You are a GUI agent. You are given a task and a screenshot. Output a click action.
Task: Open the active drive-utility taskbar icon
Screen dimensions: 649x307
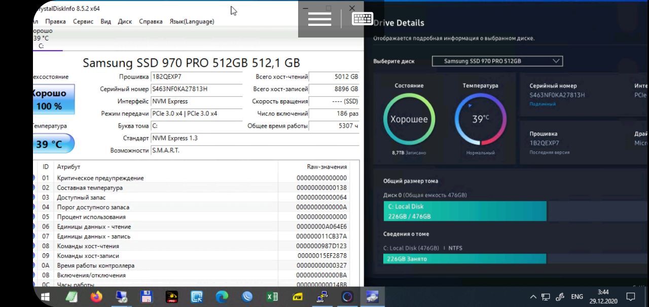click(x=372, y=297)
